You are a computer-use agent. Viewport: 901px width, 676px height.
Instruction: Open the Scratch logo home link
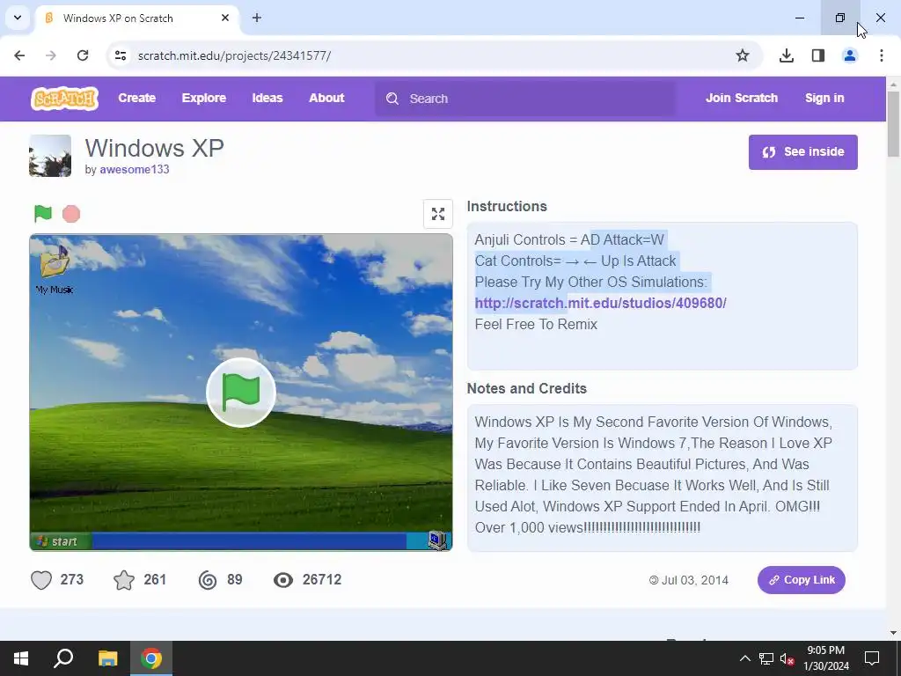[x=64, y=99]
